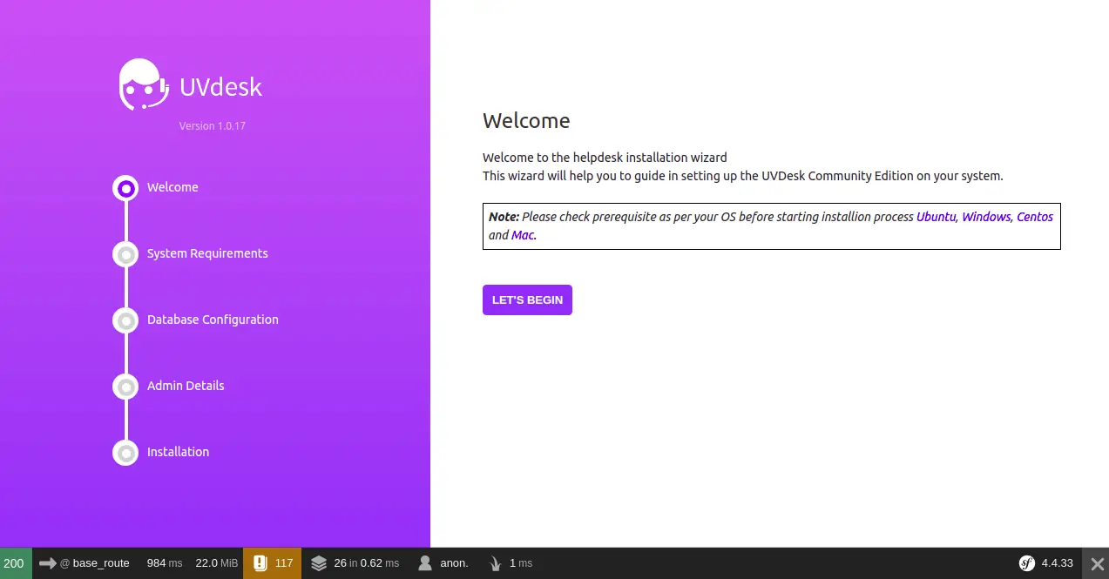The height and width of the screenshot is (579, 1109).
Task: Click the Twig render time icon
Action: coord(496,563)
